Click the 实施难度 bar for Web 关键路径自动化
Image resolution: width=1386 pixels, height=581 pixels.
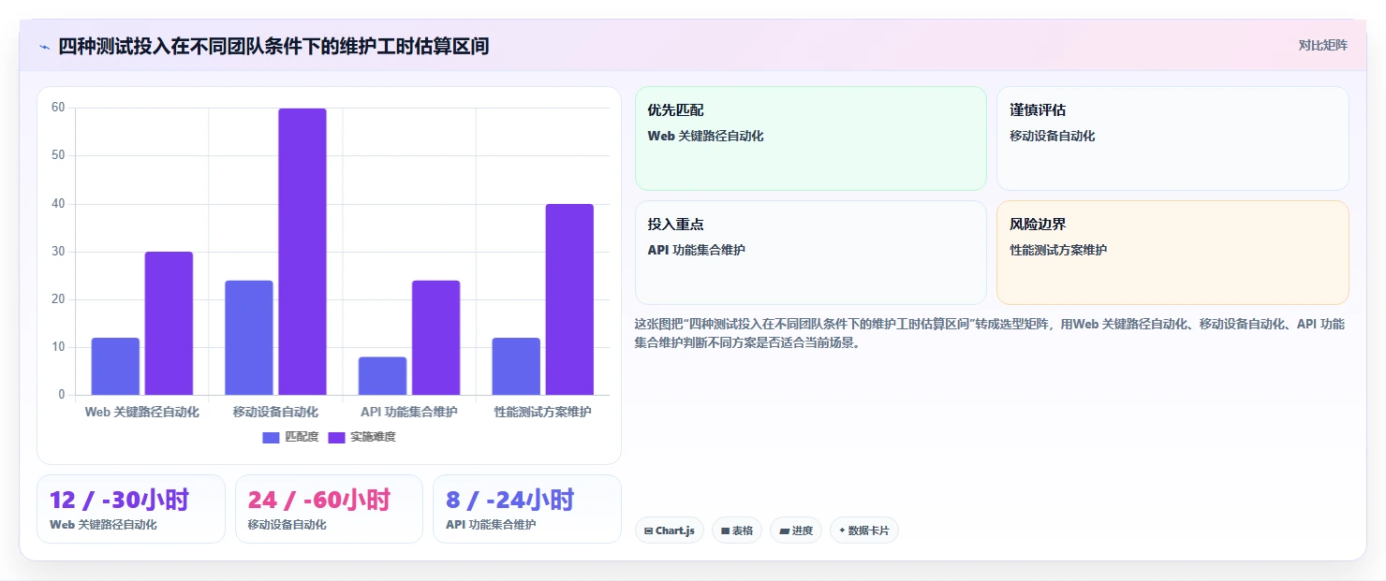[169, 323]
